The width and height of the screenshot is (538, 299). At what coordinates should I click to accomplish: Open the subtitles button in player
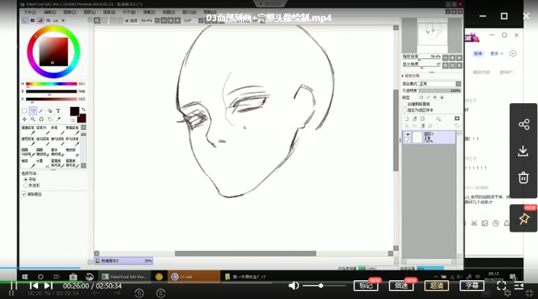[471, 286]
